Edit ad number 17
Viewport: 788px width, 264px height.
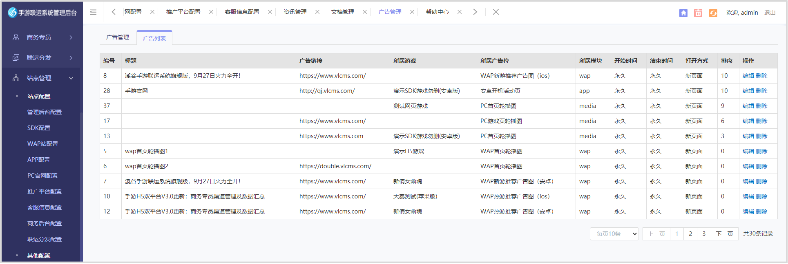(x=748, y=121)
